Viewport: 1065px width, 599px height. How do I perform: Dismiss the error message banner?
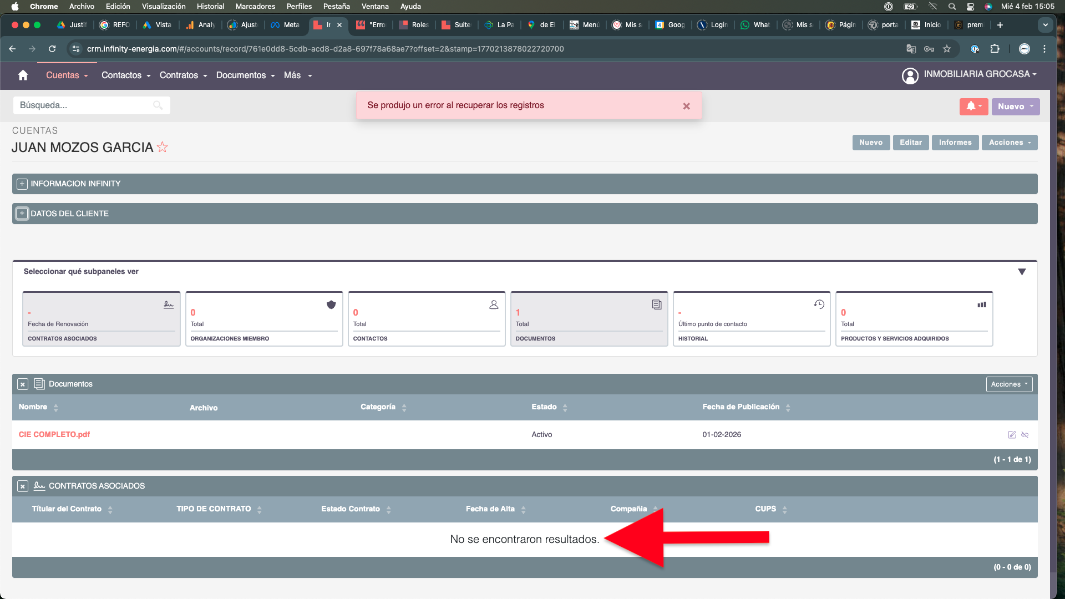coord(686,106)
